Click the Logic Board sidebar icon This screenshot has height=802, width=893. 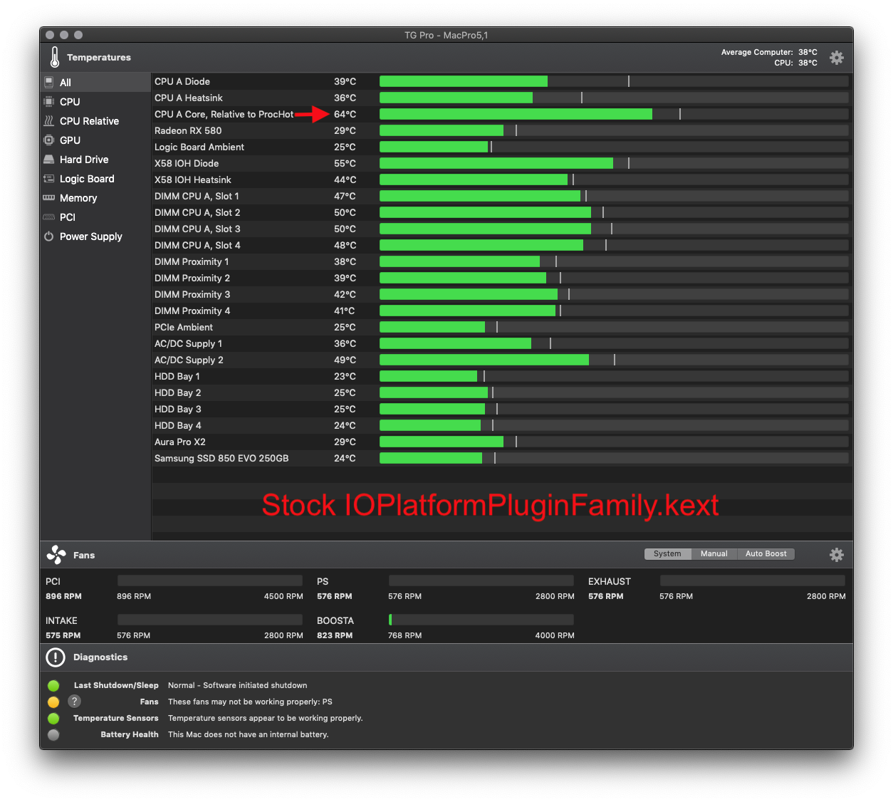tap(48, 178)
